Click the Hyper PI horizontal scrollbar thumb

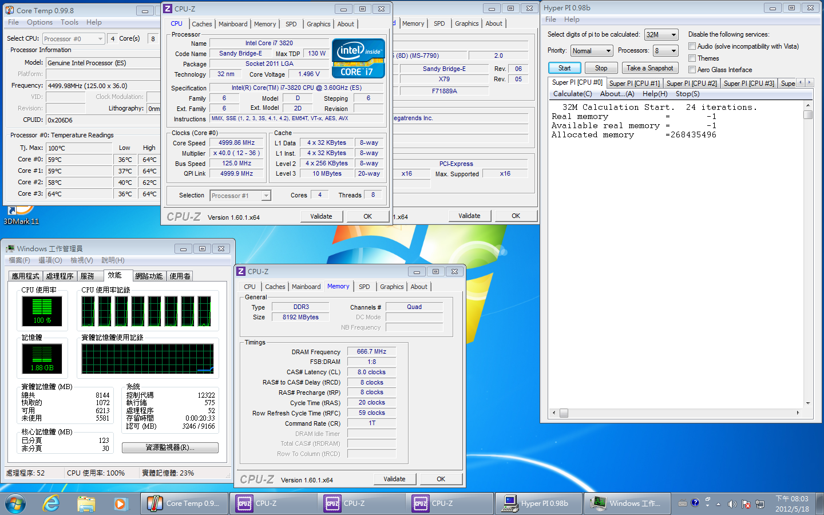(564, 413)
